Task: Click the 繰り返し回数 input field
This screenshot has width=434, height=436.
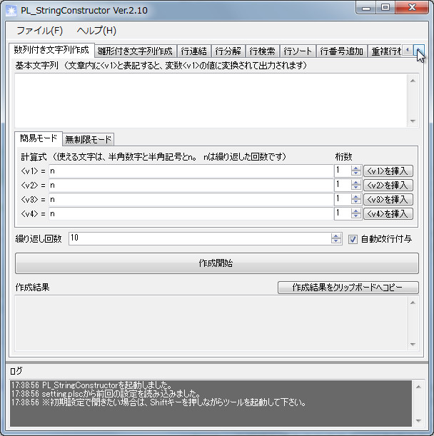Action: pos(200,238)
